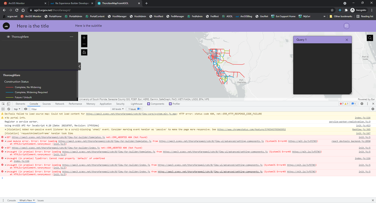Open a new browser tab

(146, 3)
